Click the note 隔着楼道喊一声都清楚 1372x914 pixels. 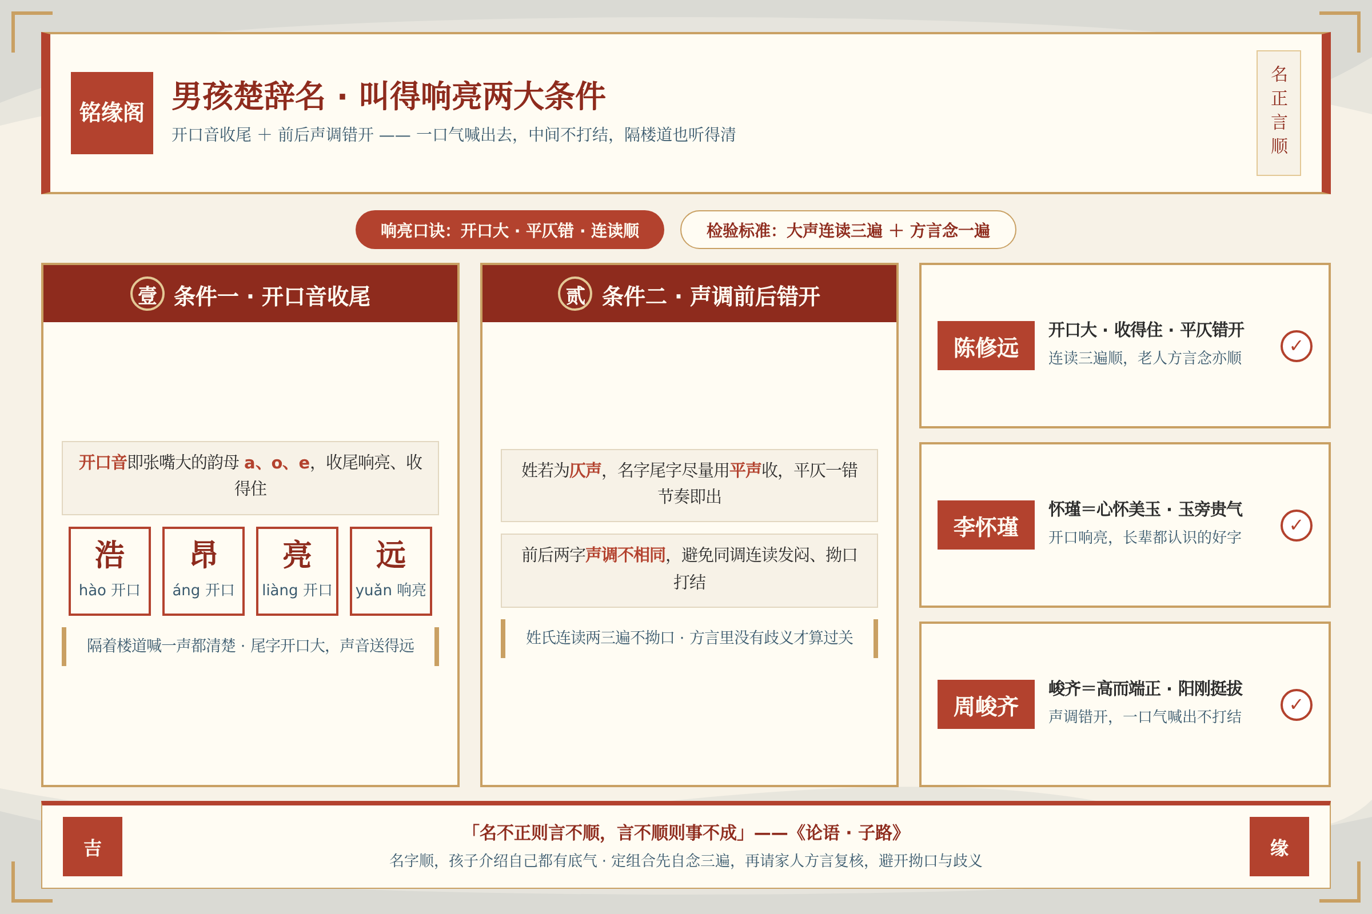[250, 646]
